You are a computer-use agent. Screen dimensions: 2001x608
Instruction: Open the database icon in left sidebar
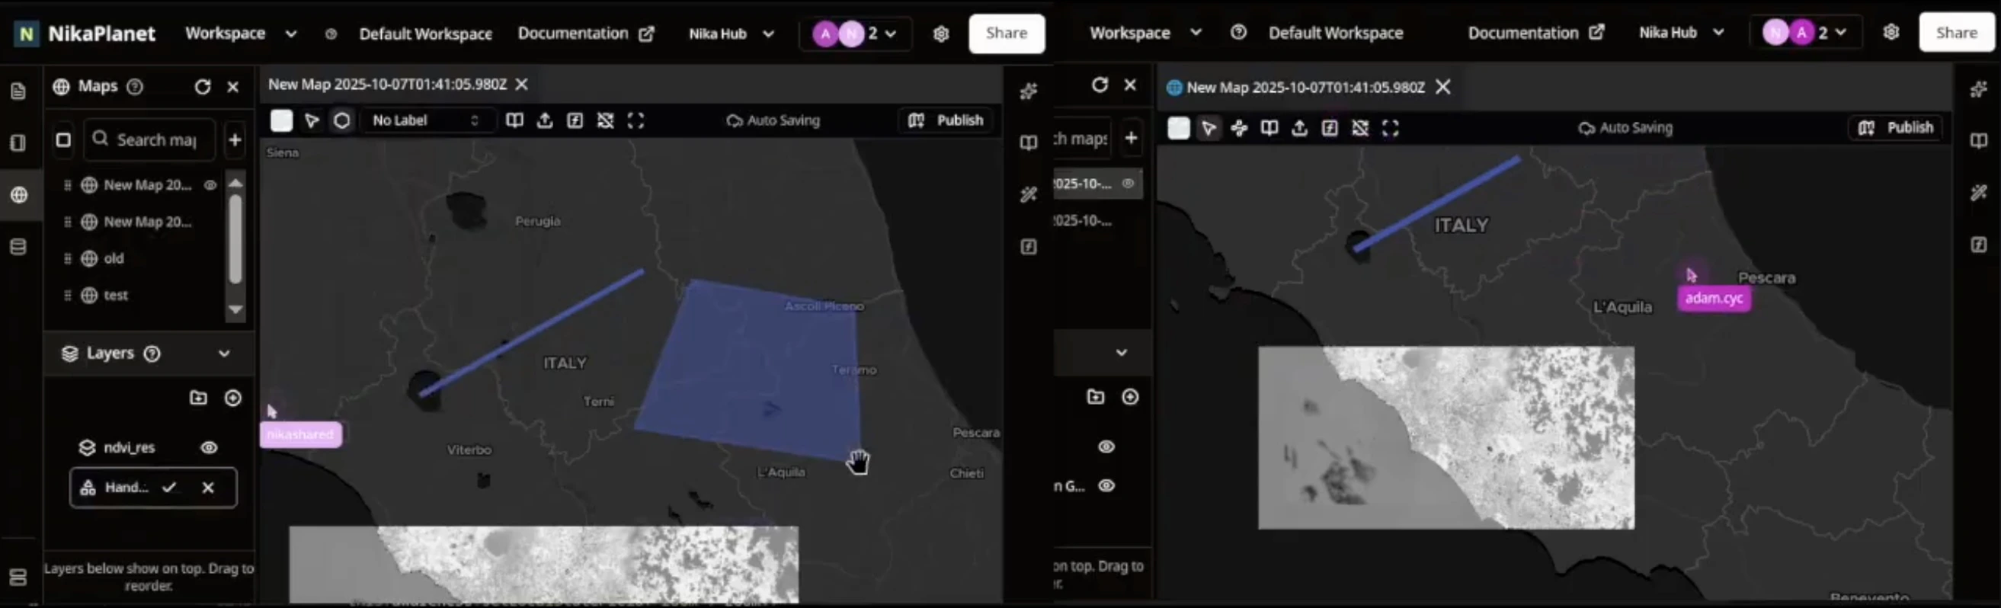pyautogui.click(x=18, y=247)
